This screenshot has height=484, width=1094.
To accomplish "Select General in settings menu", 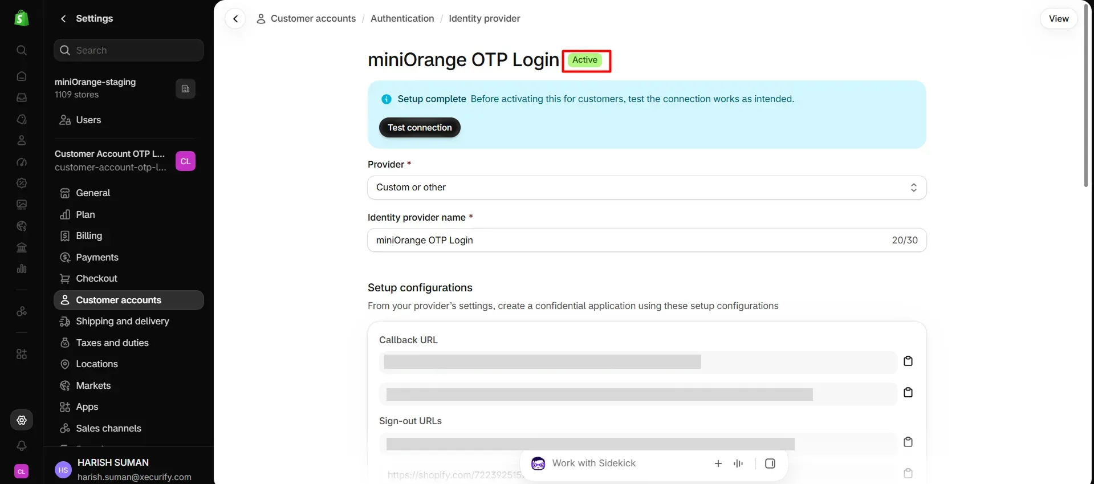I will click(129, 193).
